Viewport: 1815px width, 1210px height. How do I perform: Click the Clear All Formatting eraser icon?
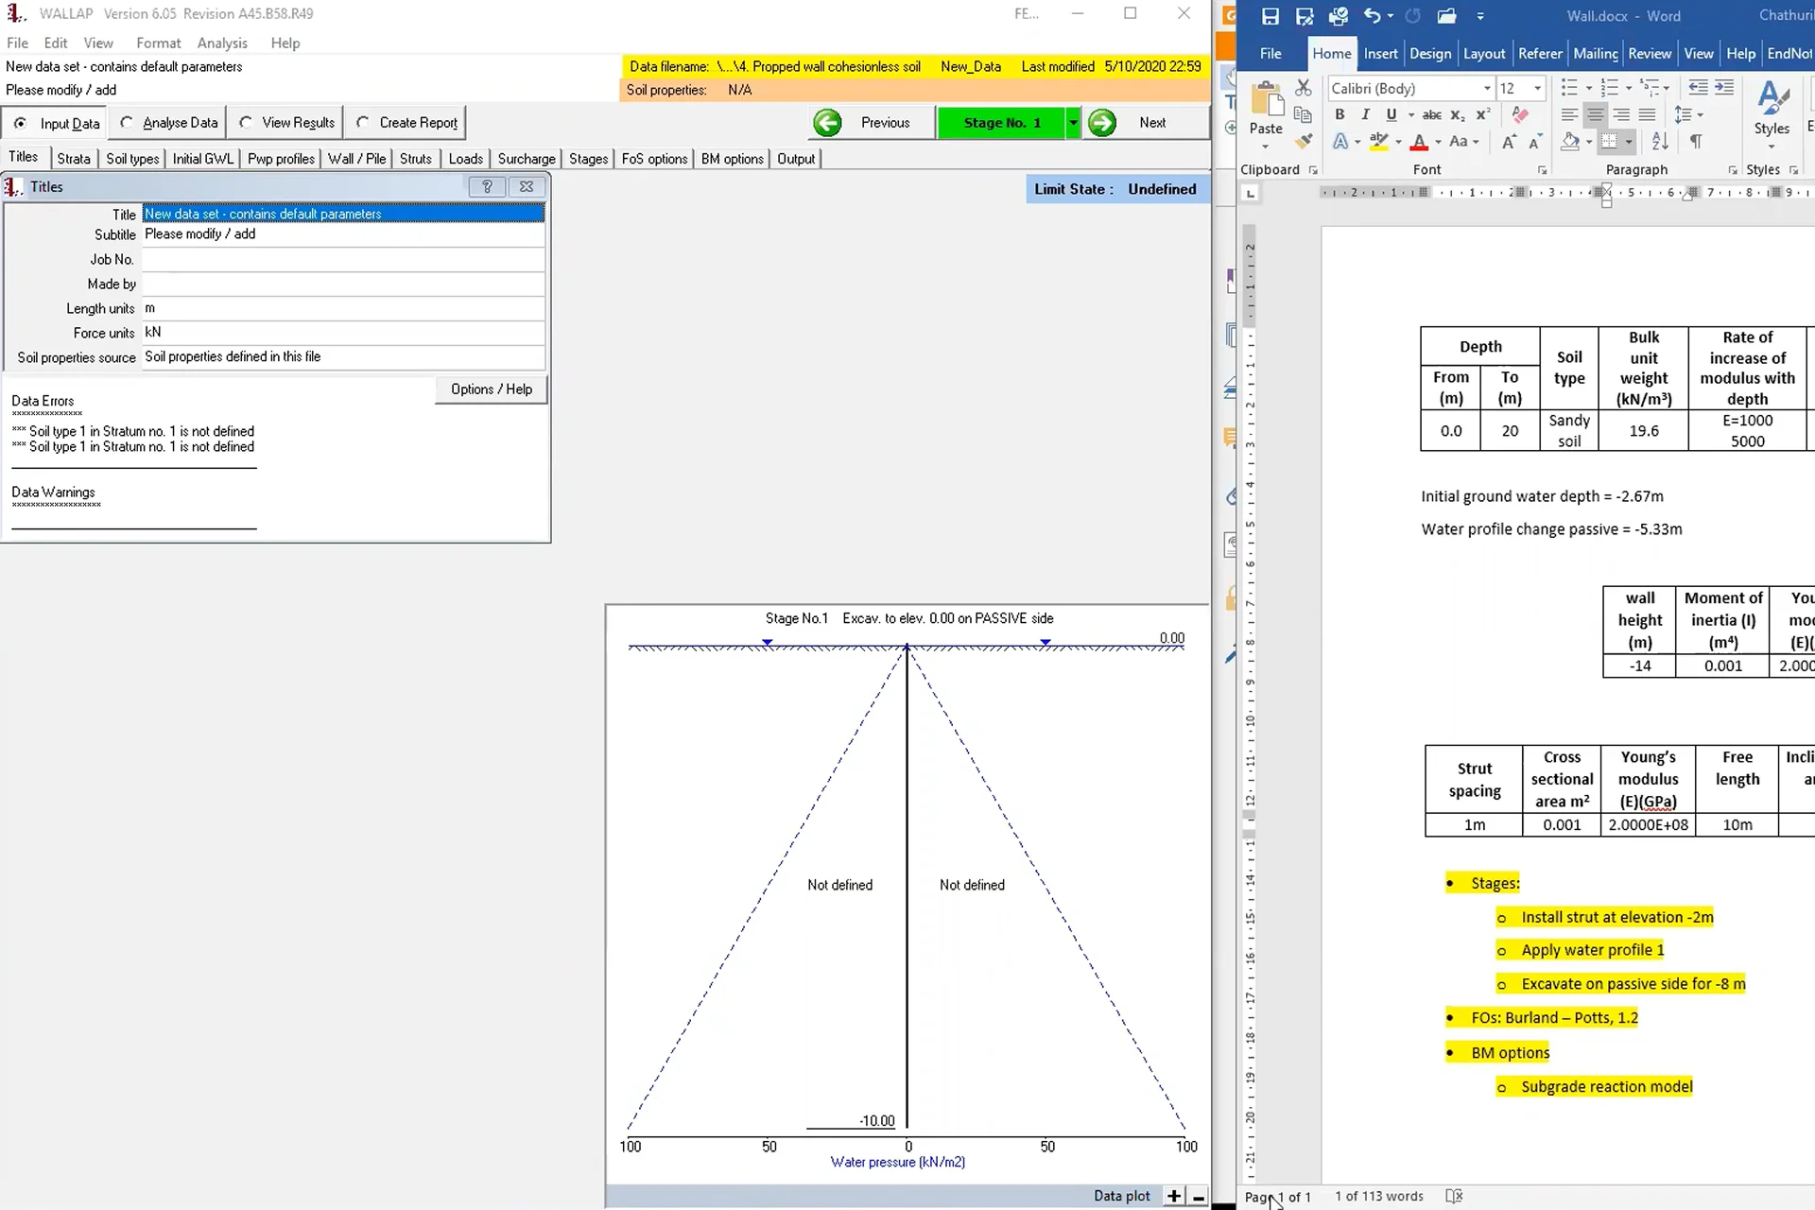coord(1520,114)
